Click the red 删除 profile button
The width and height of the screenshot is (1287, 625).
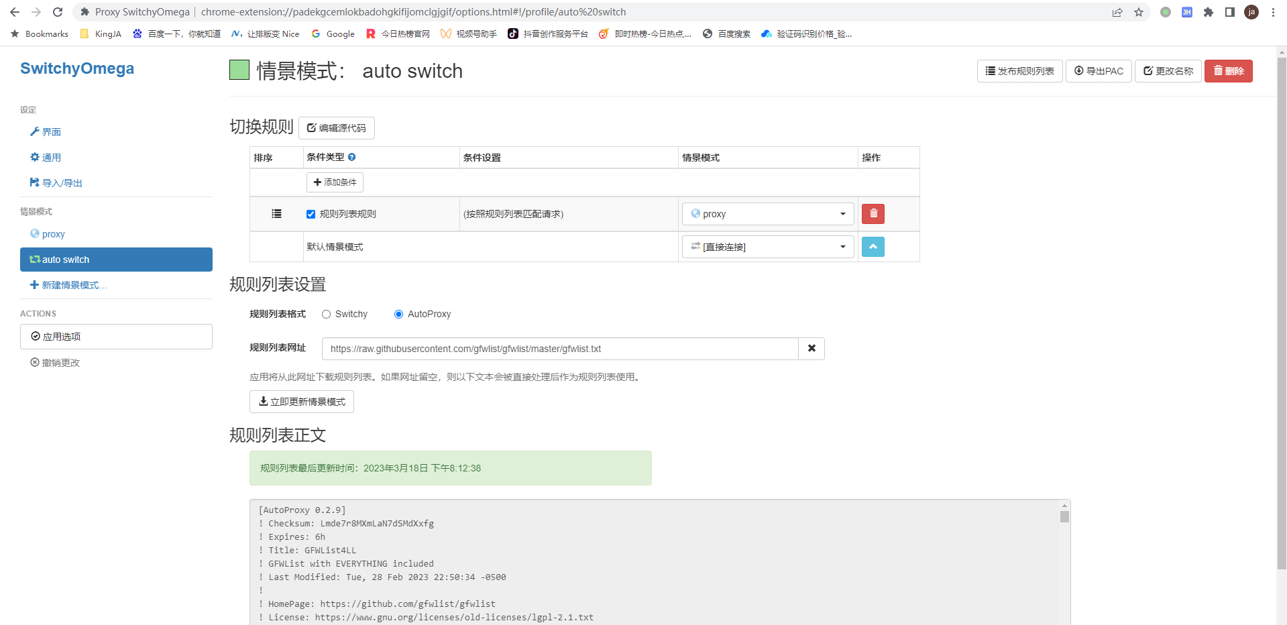[1229, 71]
